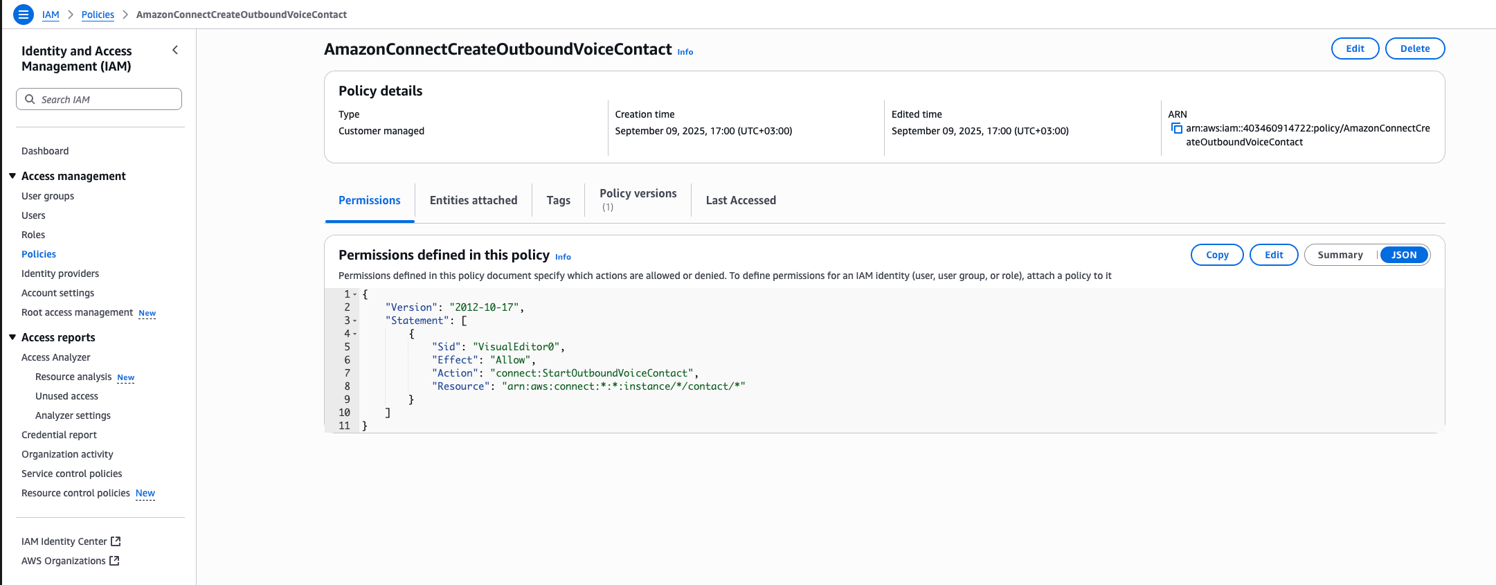Open Analyzer settings page
The width and height of the screenshot is (1496, 585).
point(73,415)
